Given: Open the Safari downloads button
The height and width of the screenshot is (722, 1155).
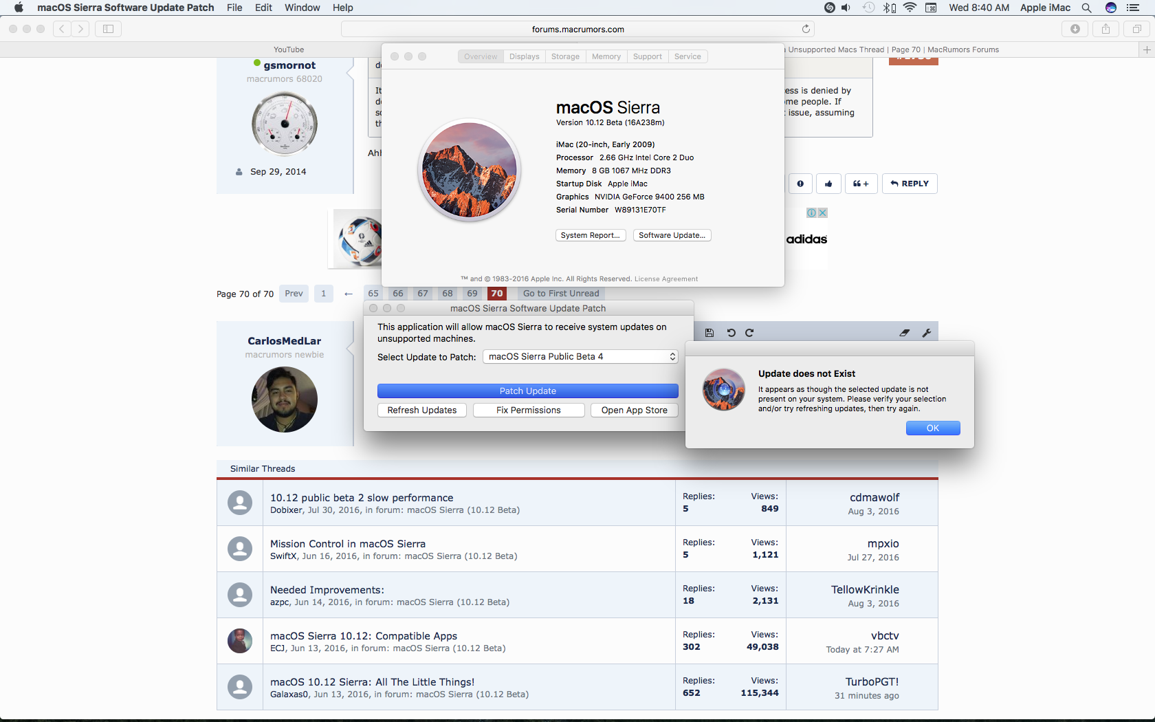Looking at the screenshot, I should [1075, 29].
